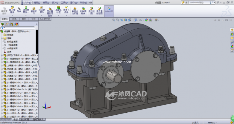Click 显示隐藏的零部件 icon
Screen dimensions: 234x124
coord(50,12)
